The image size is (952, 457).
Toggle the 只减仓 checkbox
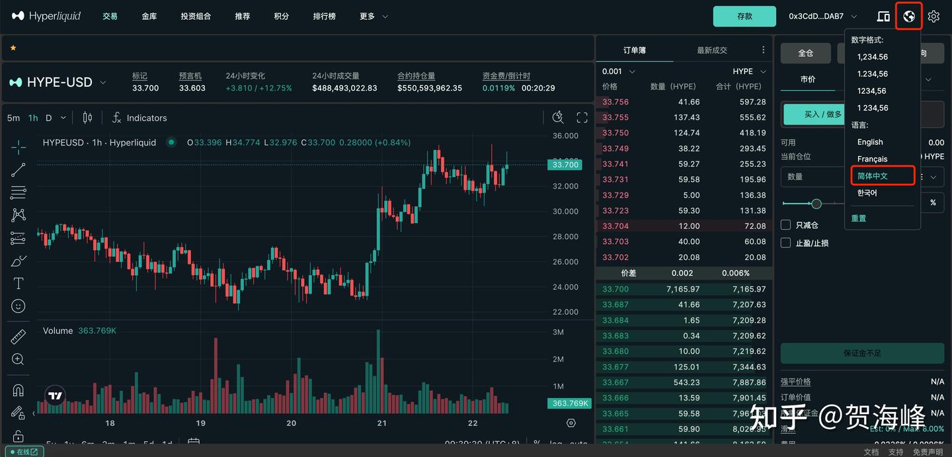pos(786,225)
